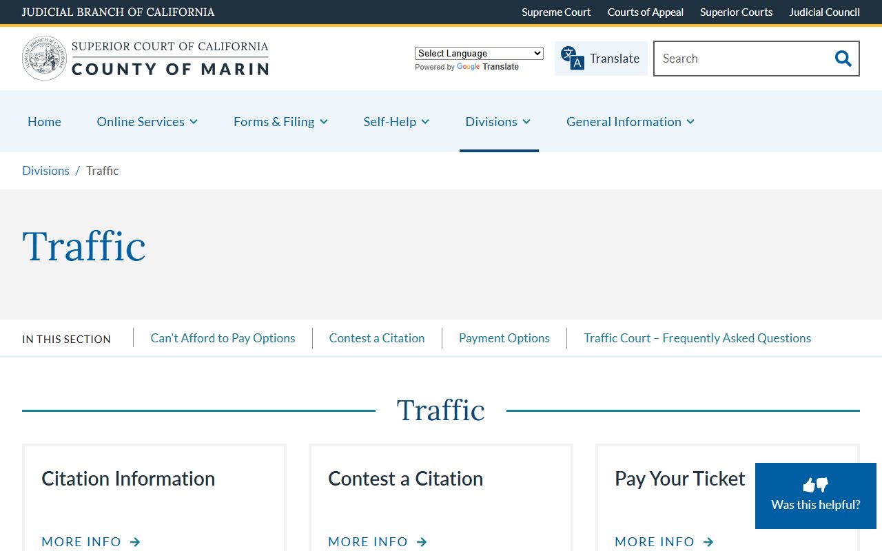This screenshot has width=882, height=551.
Task: Click arrow next to Pay Your Ticket More Info
Action: [708, 542]
